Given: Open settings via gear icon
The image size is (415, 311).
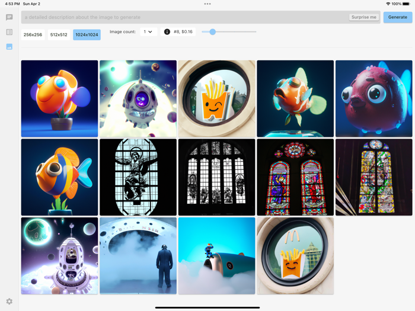Looking at the screenshot, I should (9, 302).
